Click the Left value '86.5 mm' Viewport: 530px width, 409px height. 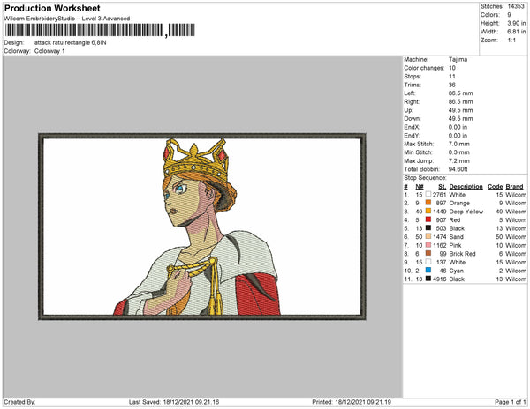pos(461,93)
